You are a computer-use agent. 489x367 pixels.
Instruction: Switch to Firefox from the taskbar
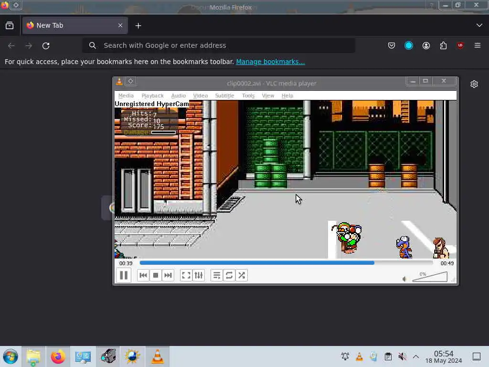(58, 356)
